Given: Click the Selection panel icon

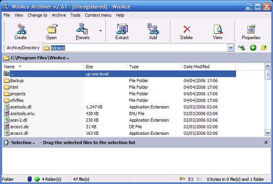Looking at the screenshot, I should click(6, 143).
